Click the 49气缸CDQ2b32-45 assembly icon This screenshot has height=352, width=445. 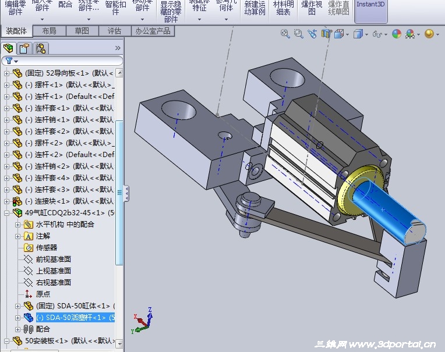(17, 212)
